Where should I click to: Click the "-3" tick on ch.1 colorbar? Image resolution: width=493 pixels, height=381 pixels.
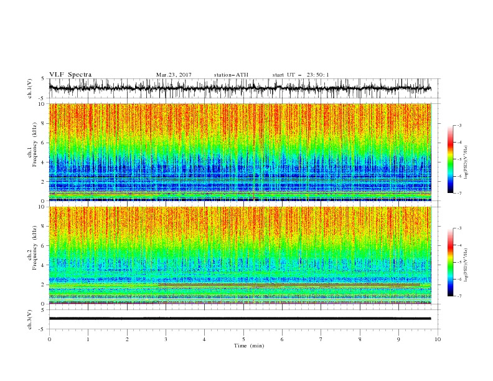[x=459, y=125]
